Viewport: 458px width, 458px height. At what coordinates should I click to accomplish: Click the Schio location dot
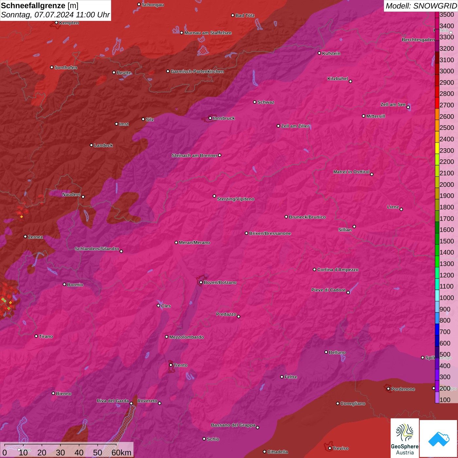click(204, 439)
